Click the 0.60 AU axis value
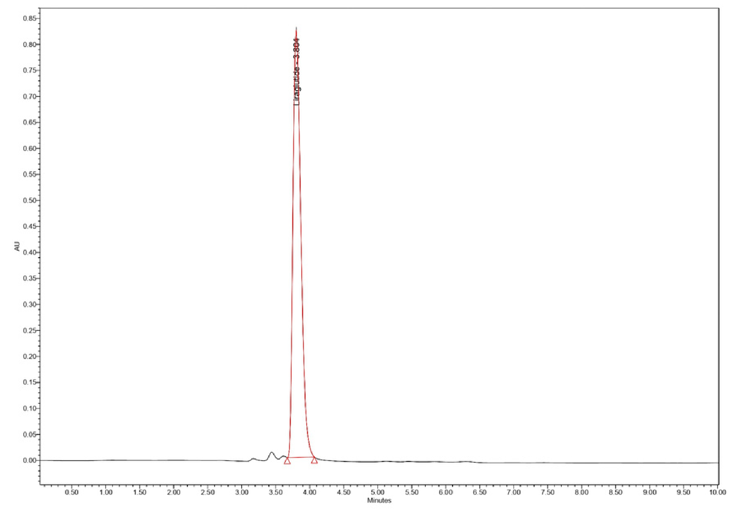 [30, 148]
